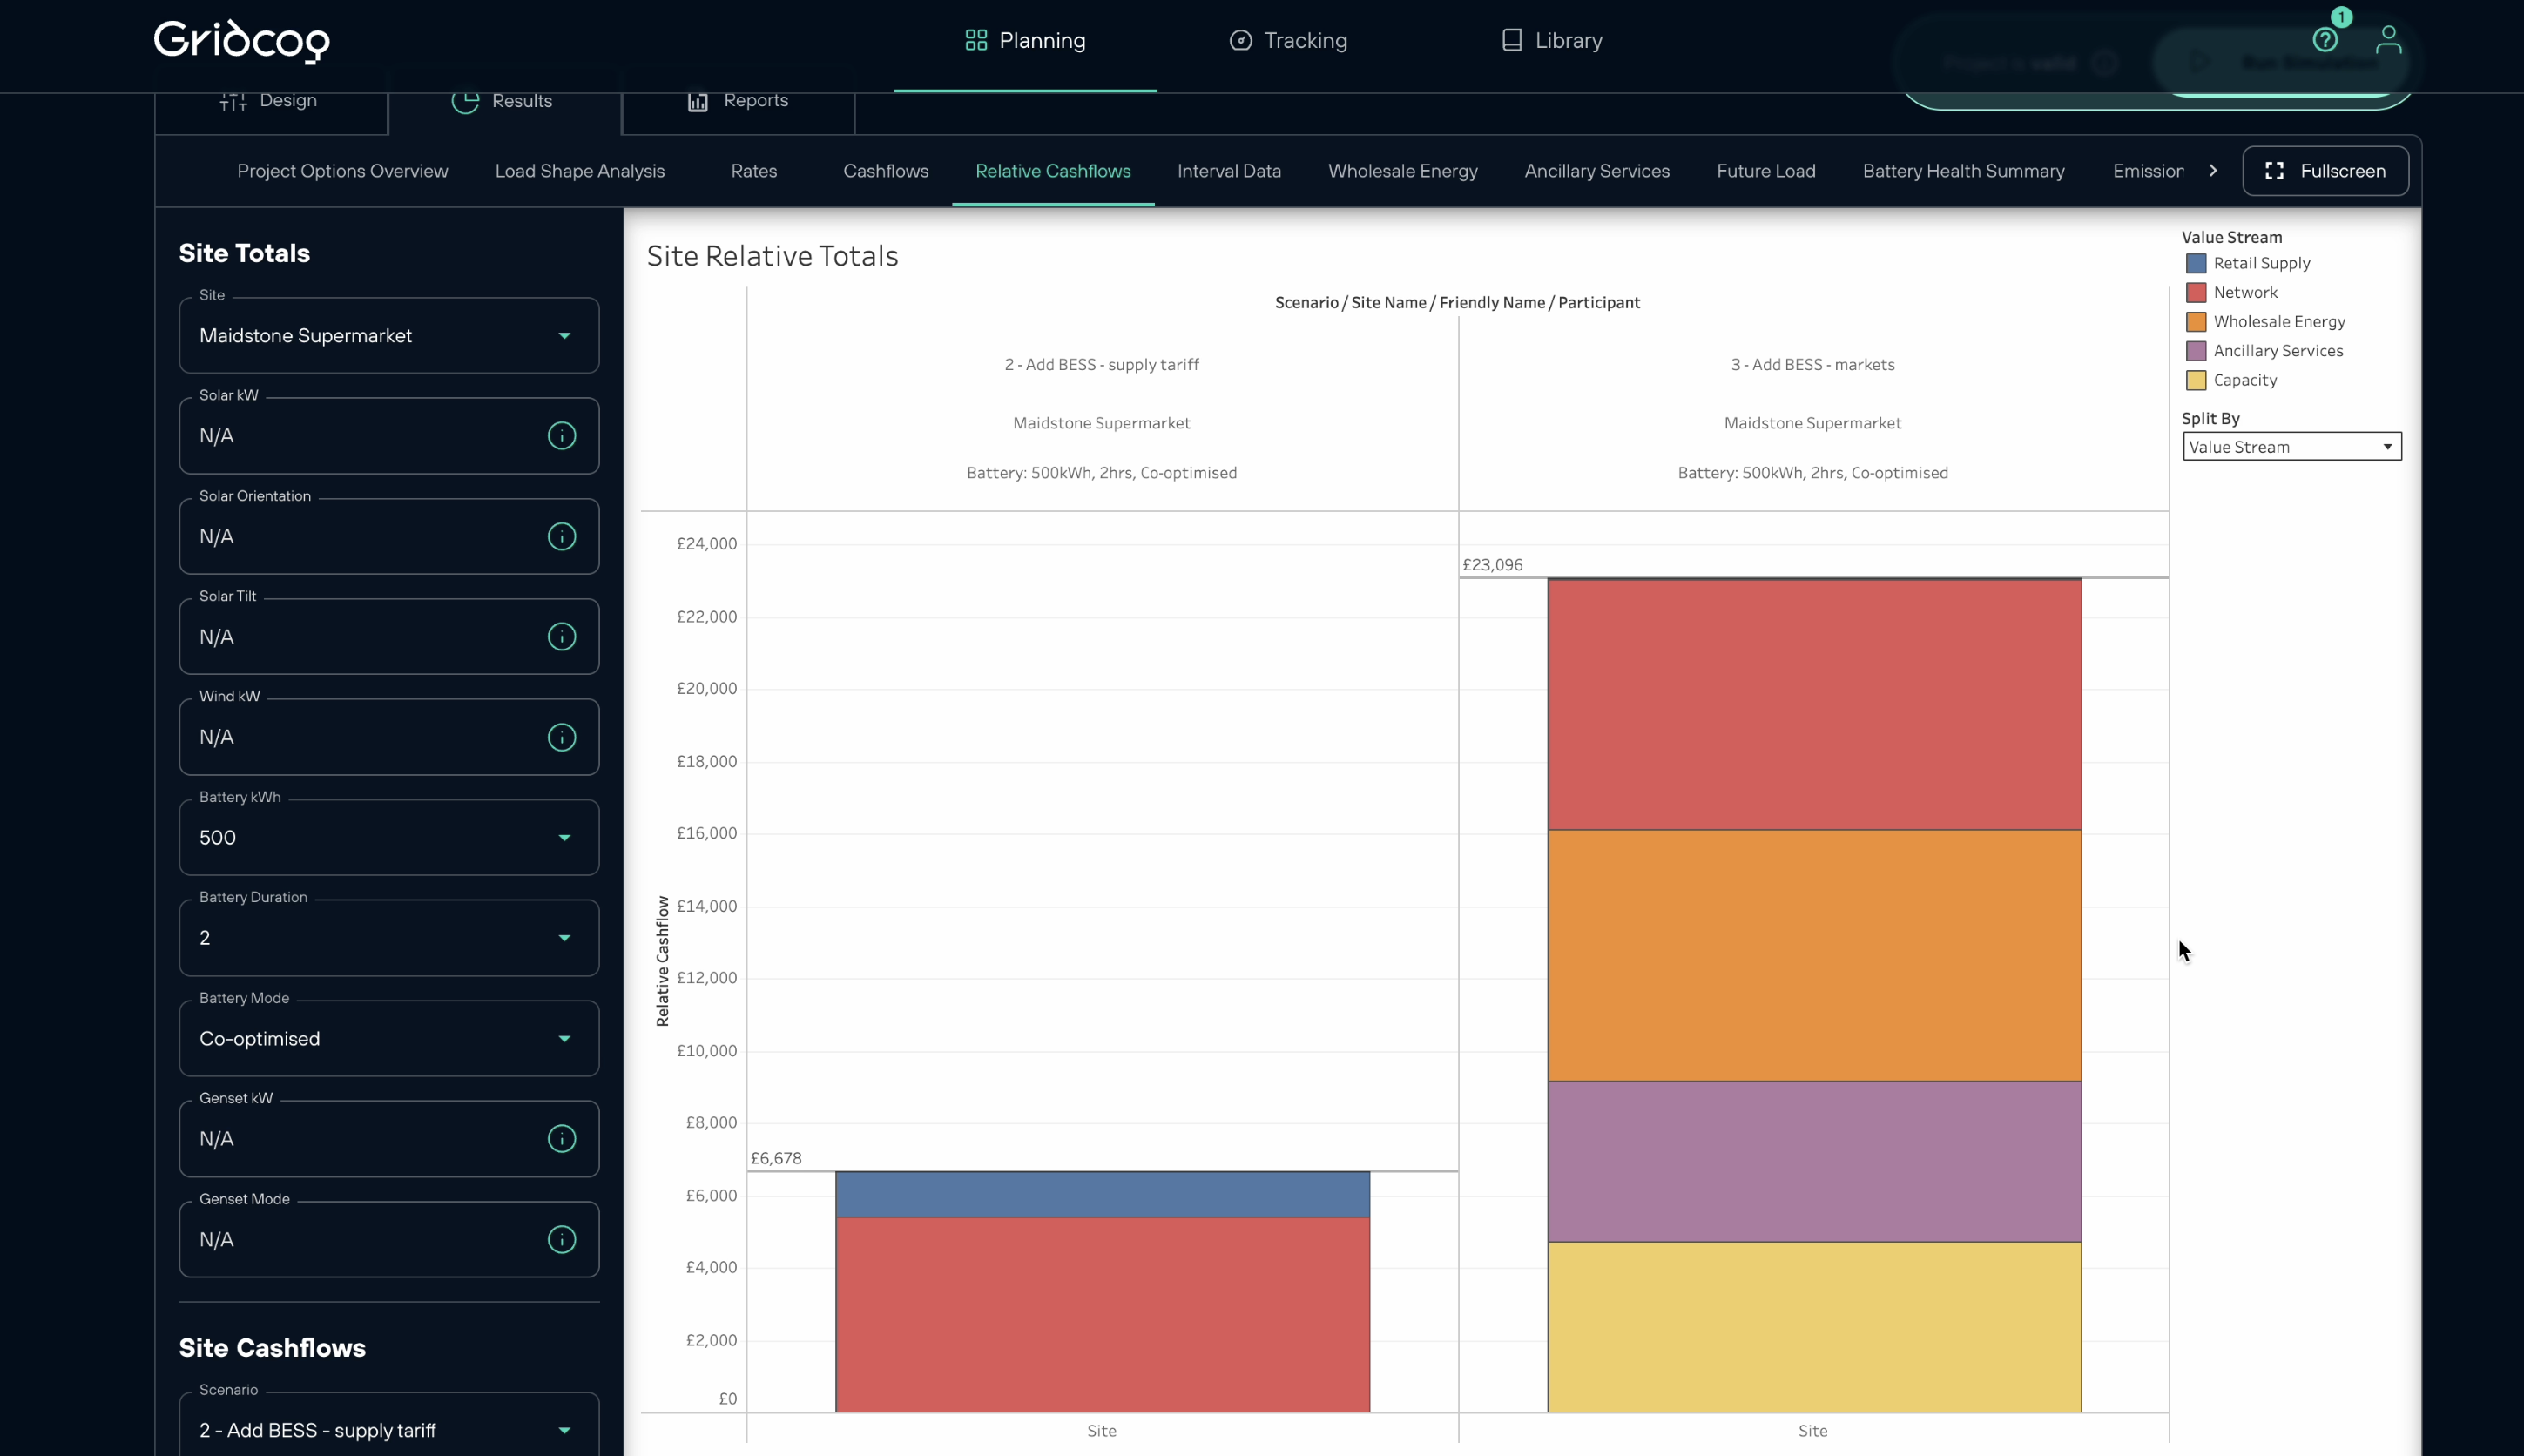Click the Results pie chart icon
Screen dimensions: 2524x1456
point(465,102)
